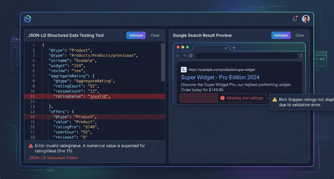334x179 pixels.
Task: Click the yellow warning triangle in the tooltip
Action: [x=275, y=100]
